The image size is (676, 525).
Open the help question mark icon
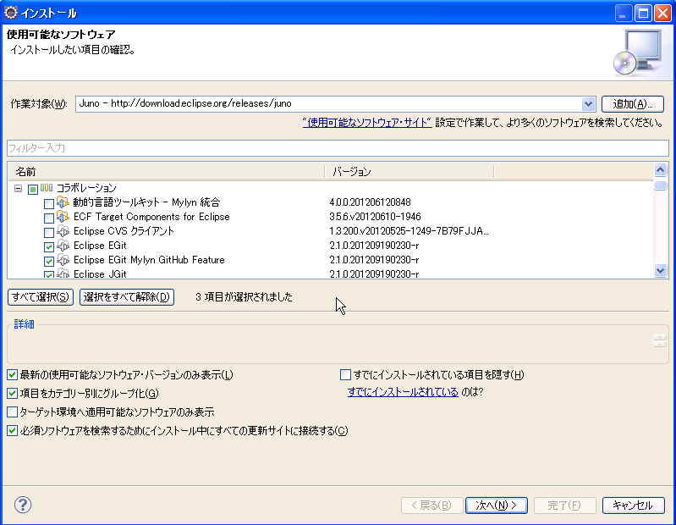(x=23, y=505)
